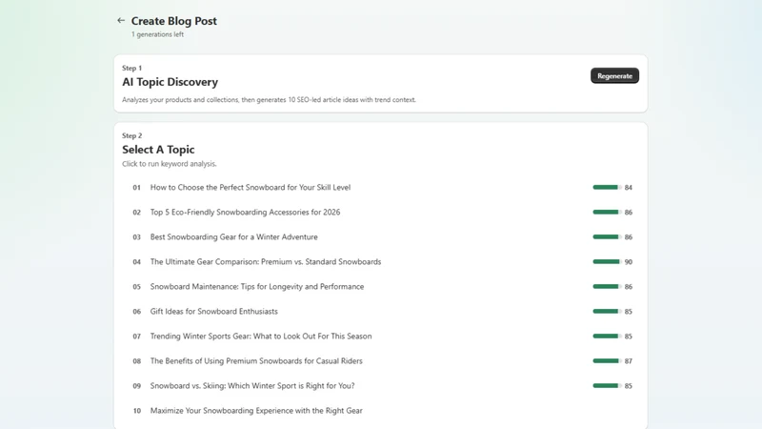The width and height of the screenshot is (762, 429).
Task: Click the 87 score value
Action: pyautogui.click(x=629, y=361)
